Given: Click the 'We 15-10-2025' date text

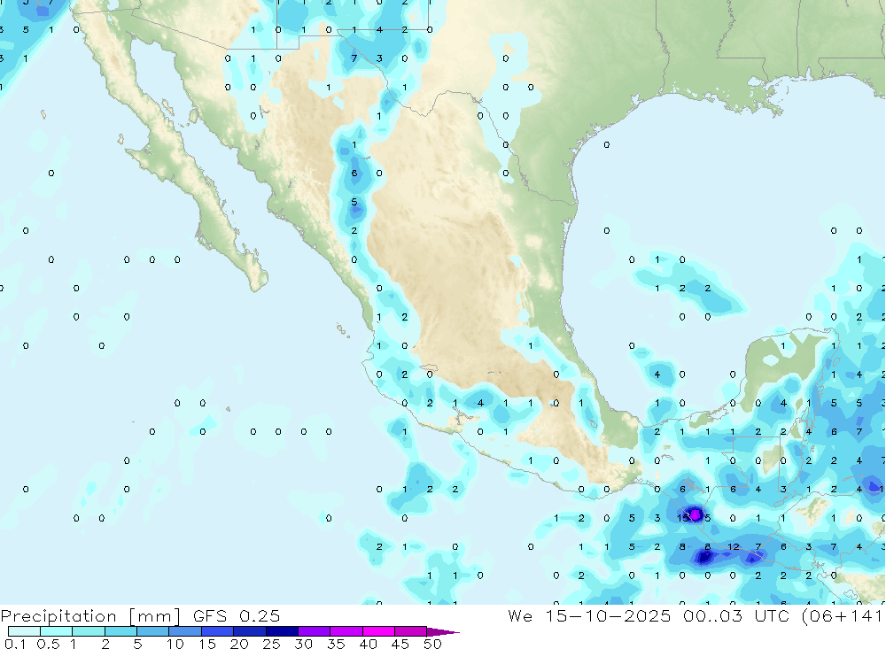Looking at the screenshot, I should tap(589, 616).
